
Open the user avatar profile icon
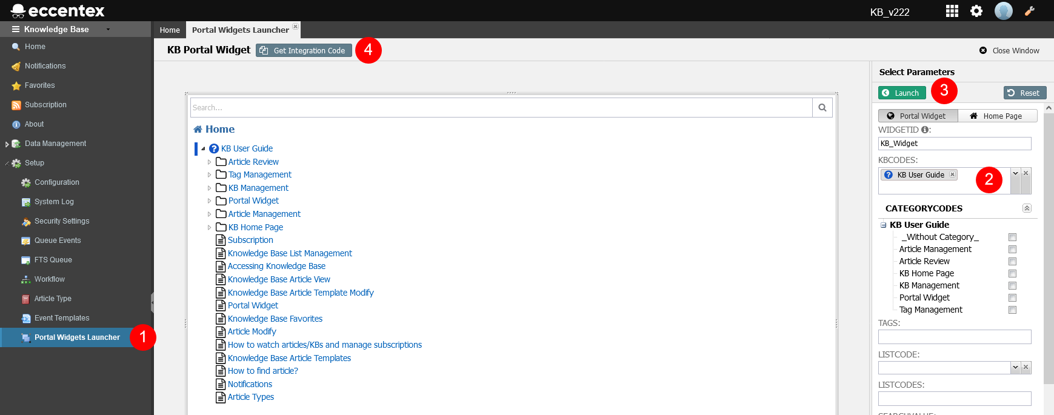[x=1004, y=11]
